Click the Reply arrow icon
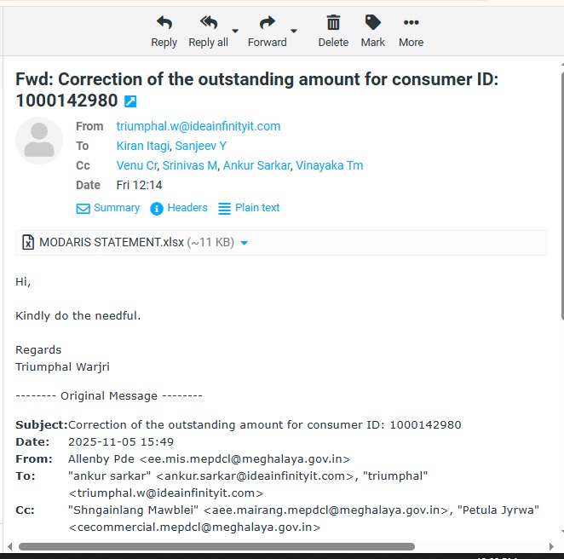This screenshot has height=559, width=564. (x=164, y=23)
